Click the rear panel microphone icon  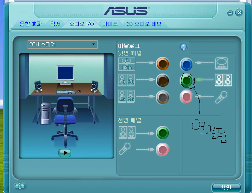tap(221, 97)
